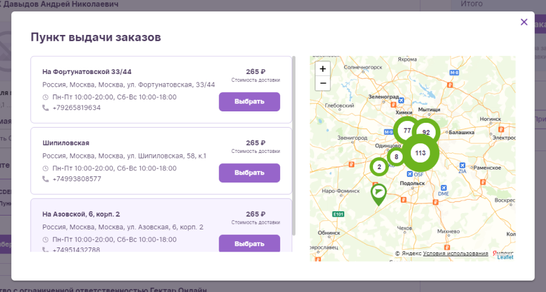This screenshot has height=292, width=546.
Task: Open Yandex Условия использования link
Action: 455,253
